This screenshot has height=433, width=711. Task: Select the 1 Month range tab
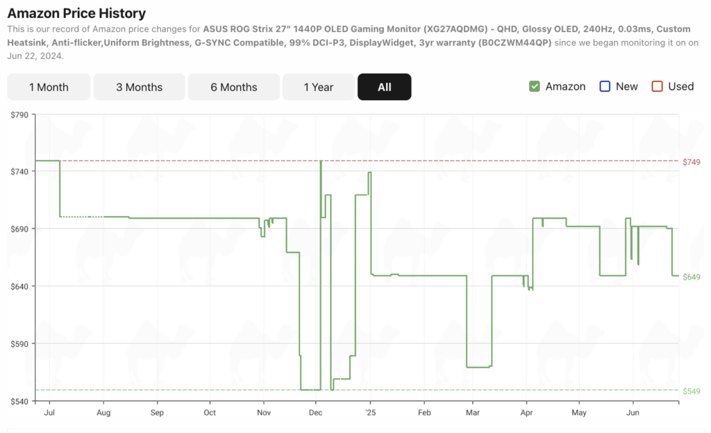pyautogui.click(x=49, y=87)
